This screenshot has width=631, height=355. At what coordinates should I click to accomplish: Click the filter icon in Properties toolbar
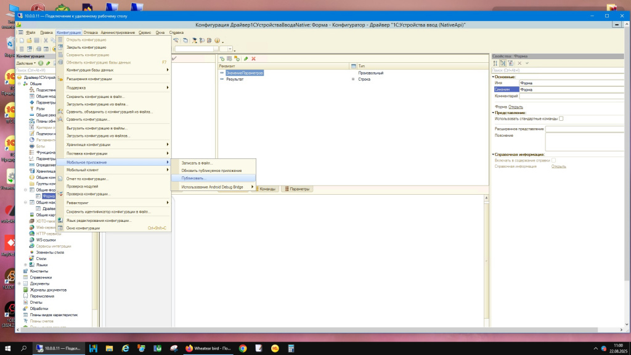click(511, 63)
